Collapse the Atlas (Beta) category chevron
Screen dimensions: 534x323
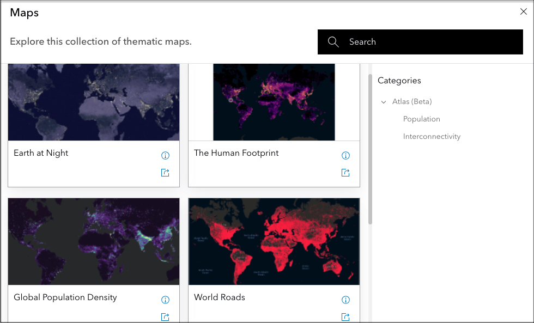(x=384, y=102)
